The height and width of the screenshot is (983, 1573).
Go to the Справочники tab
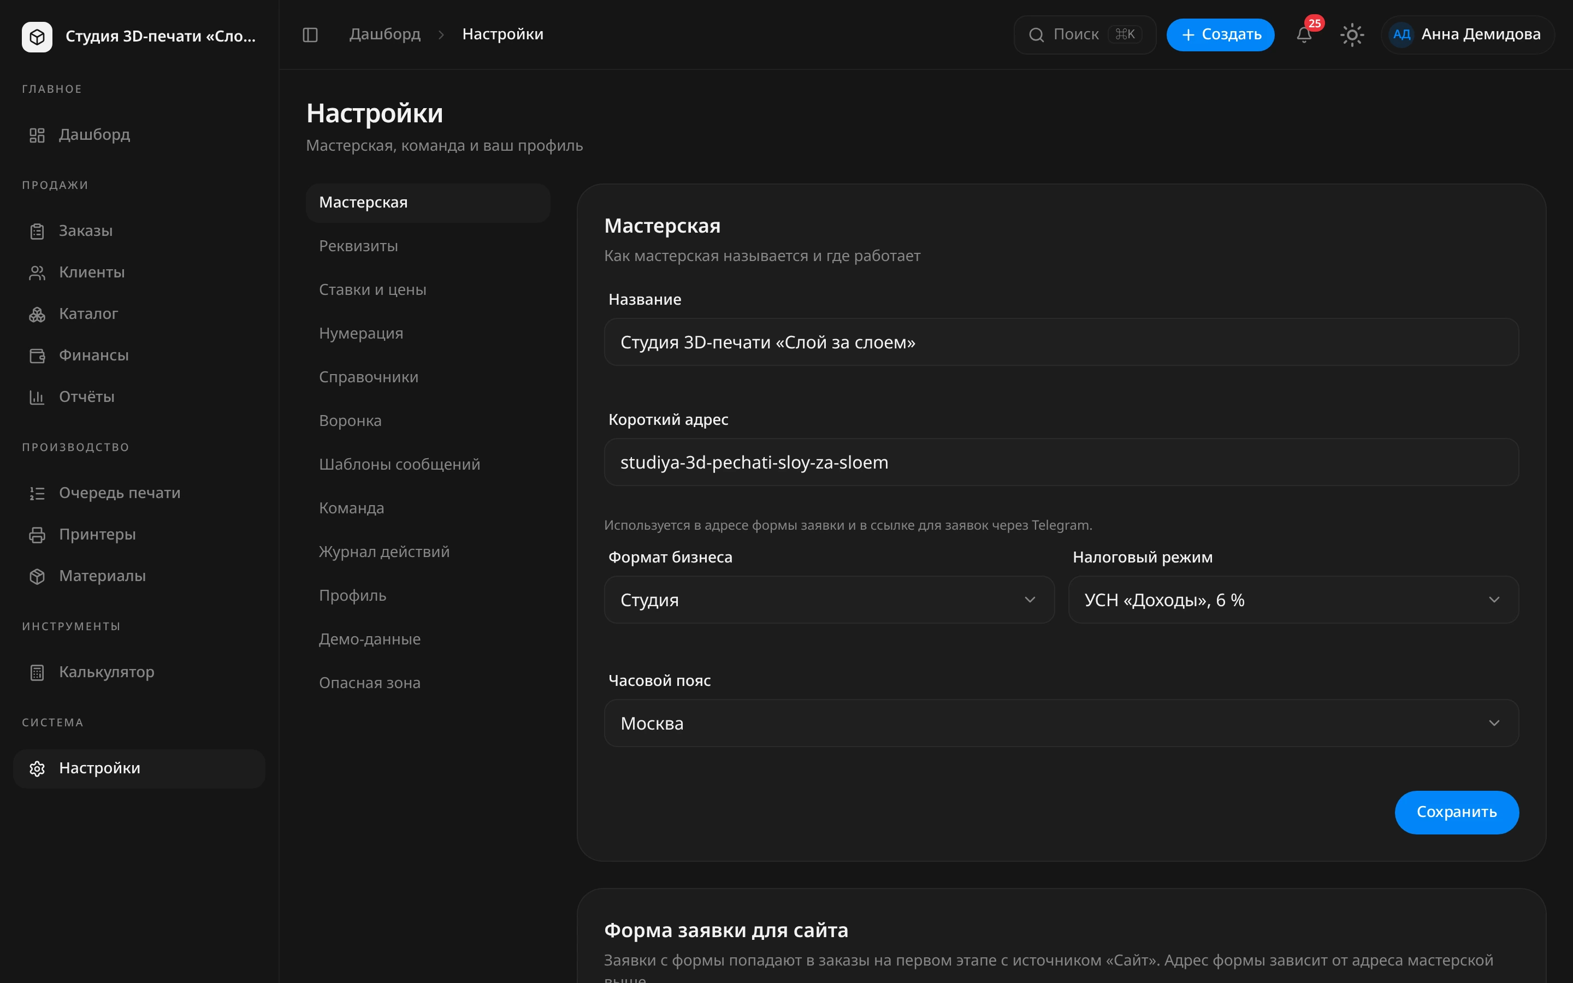pyautogui.click(x=428, y=377)
